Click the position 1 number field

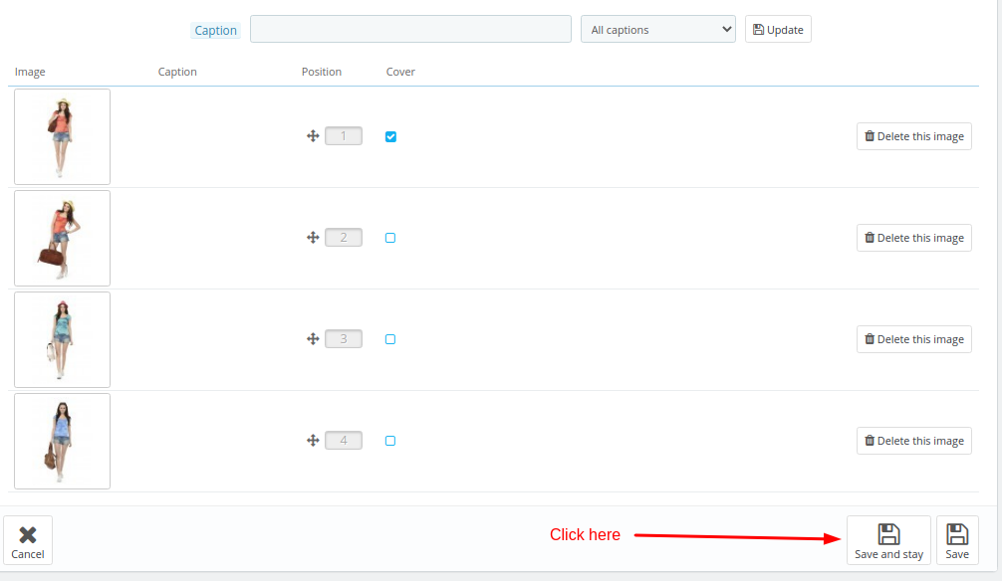coord(344,136)
